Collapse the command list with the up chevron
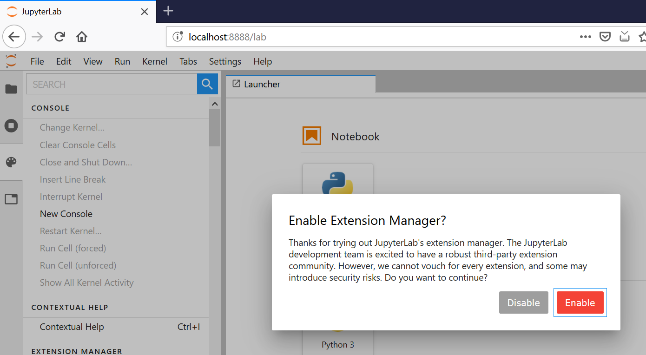This screenshot has height=355, width=646. [x=215, y=104]
